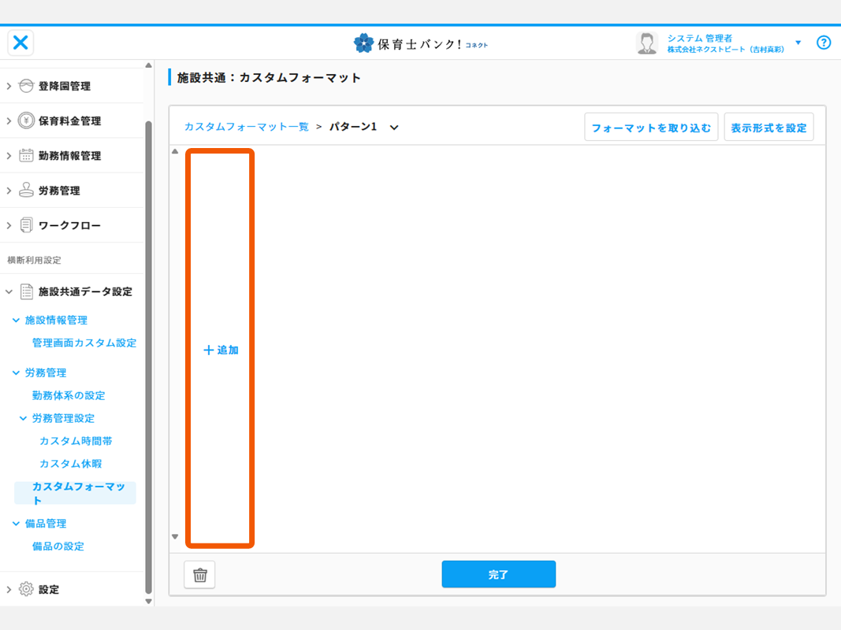
Task: Go to カスタムフォーマット一覧 breadcrumb link
Action: tap(247, 127)
